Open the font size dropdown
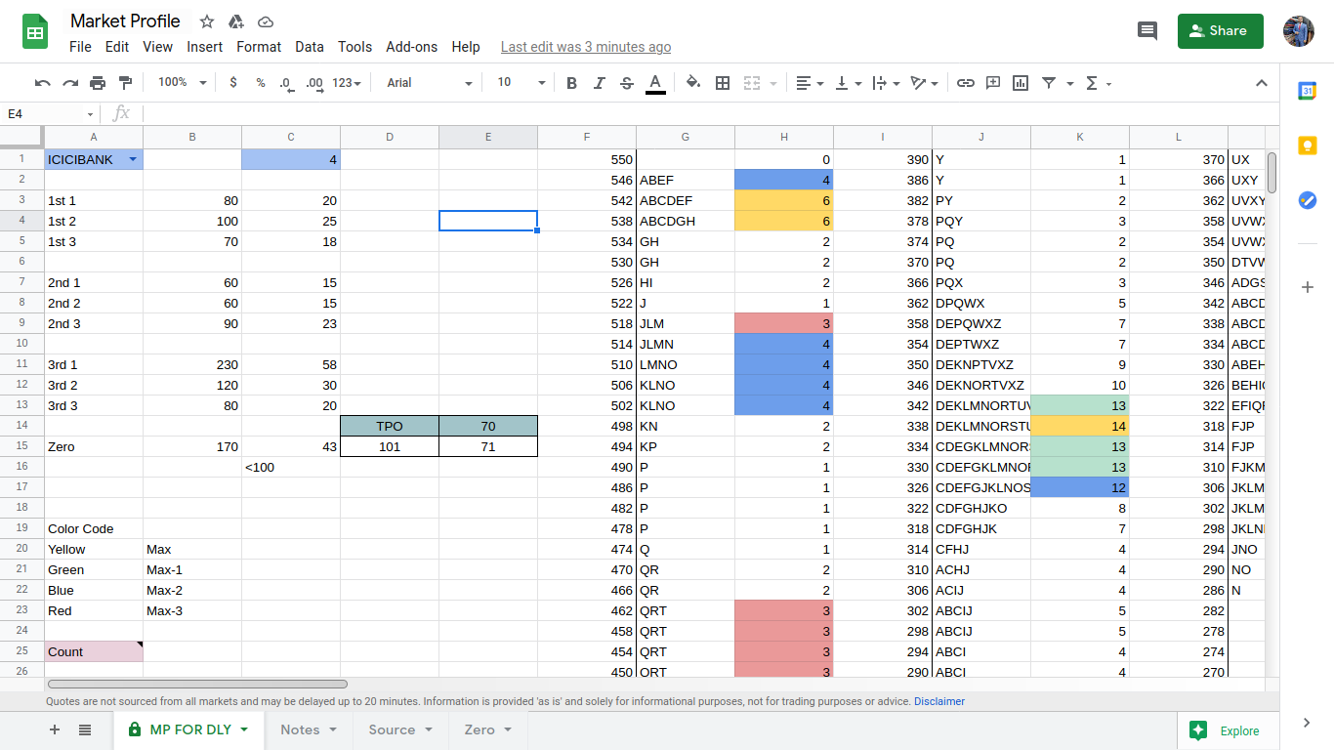 [521, 83]
